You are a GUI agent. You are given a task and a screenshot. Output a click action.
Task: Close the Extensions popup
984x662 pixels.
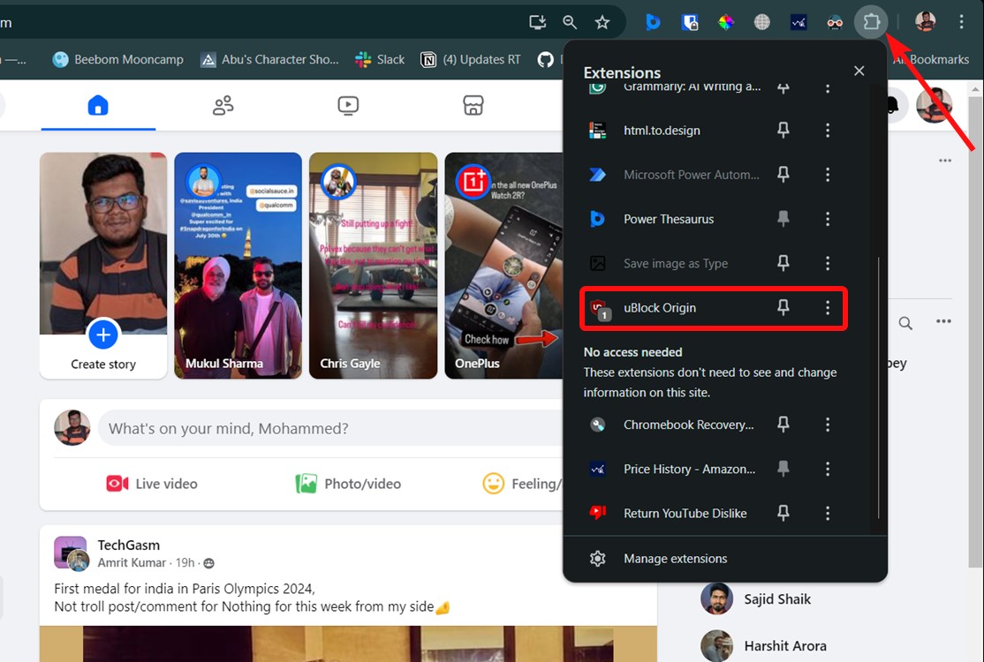pyautogui.click(x=859, y=71)
